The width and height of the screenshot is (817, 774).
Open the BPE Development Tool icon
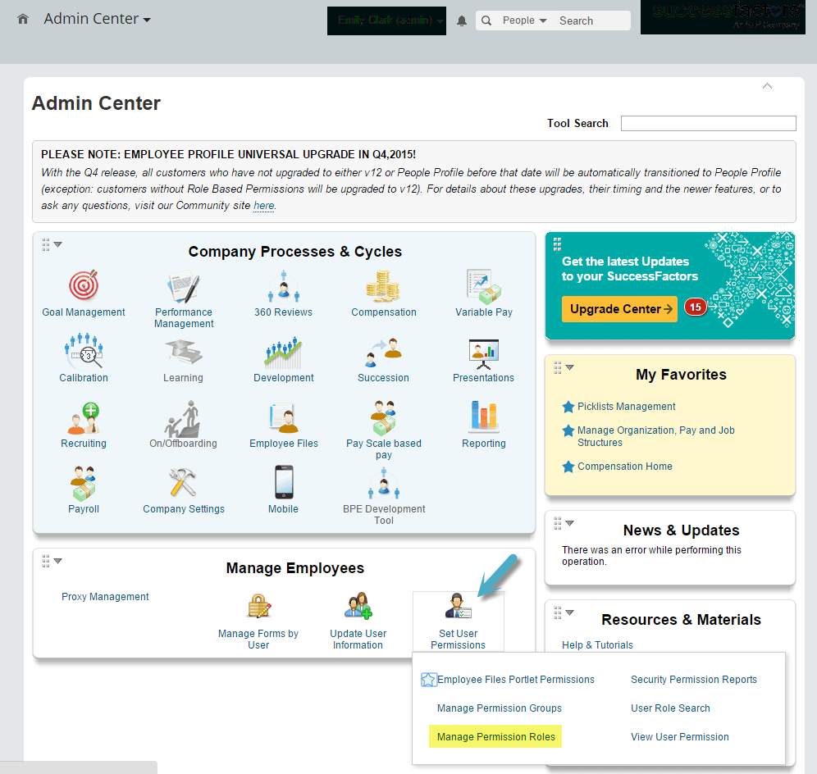pyautogui.click(x=384, y=484)
